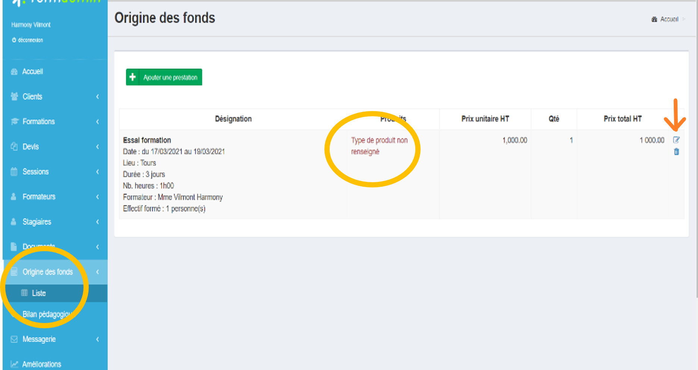Image resolution: width=698 pixels, height=370 pixels.
Task: Open the edit prestation pencil icon
Action: click(x=677, y=140)
